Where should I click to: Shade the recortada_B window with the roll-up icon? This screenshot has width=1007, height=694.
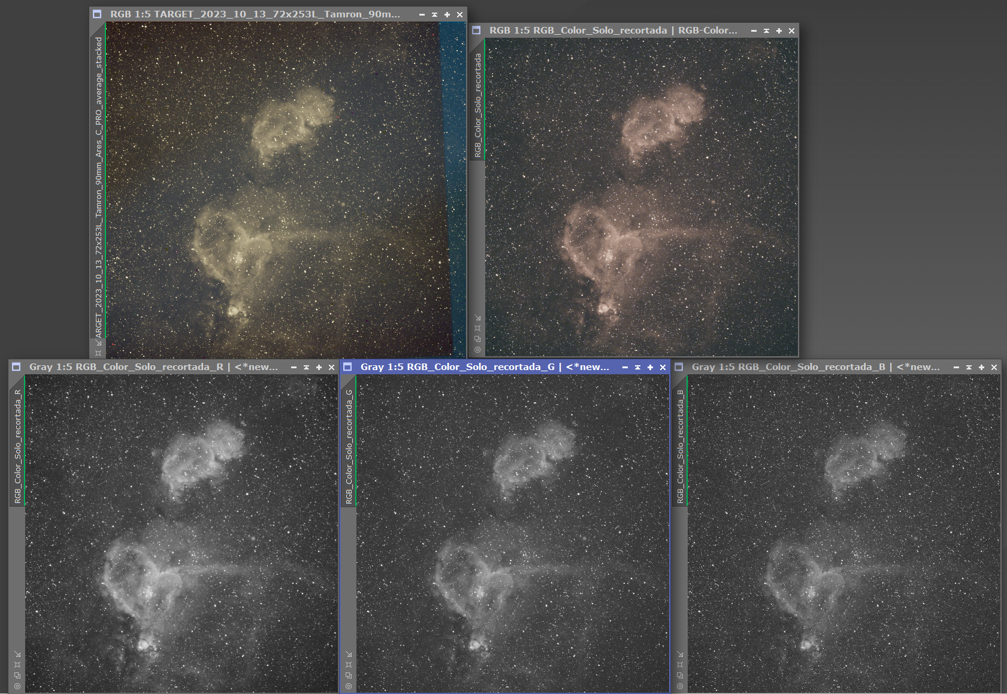[x=969, y=367]
